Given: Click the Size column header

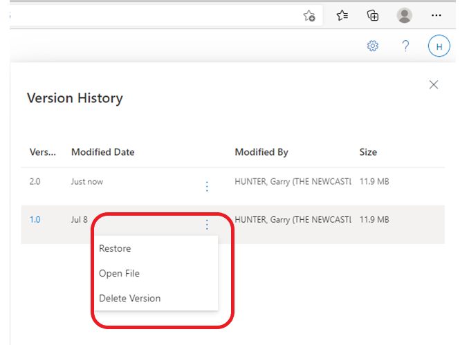Looking at the screenshot, I should point(368,152).
